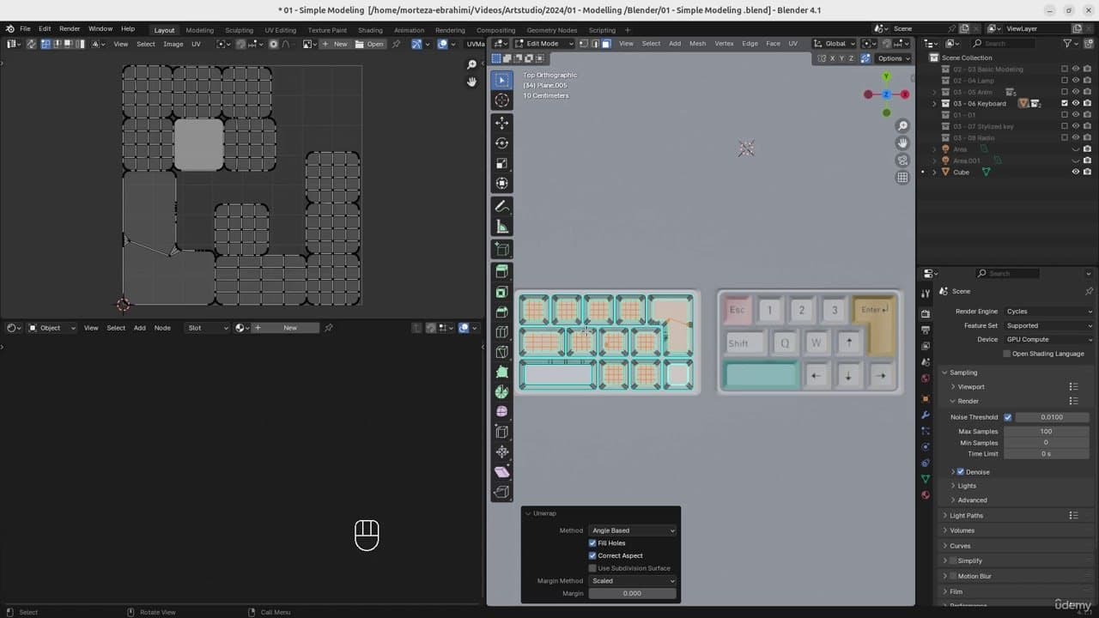Open the Margin Method Scaled dropdown
Image resolution: width=1099 pixels, height=618 pixels.
633,581
